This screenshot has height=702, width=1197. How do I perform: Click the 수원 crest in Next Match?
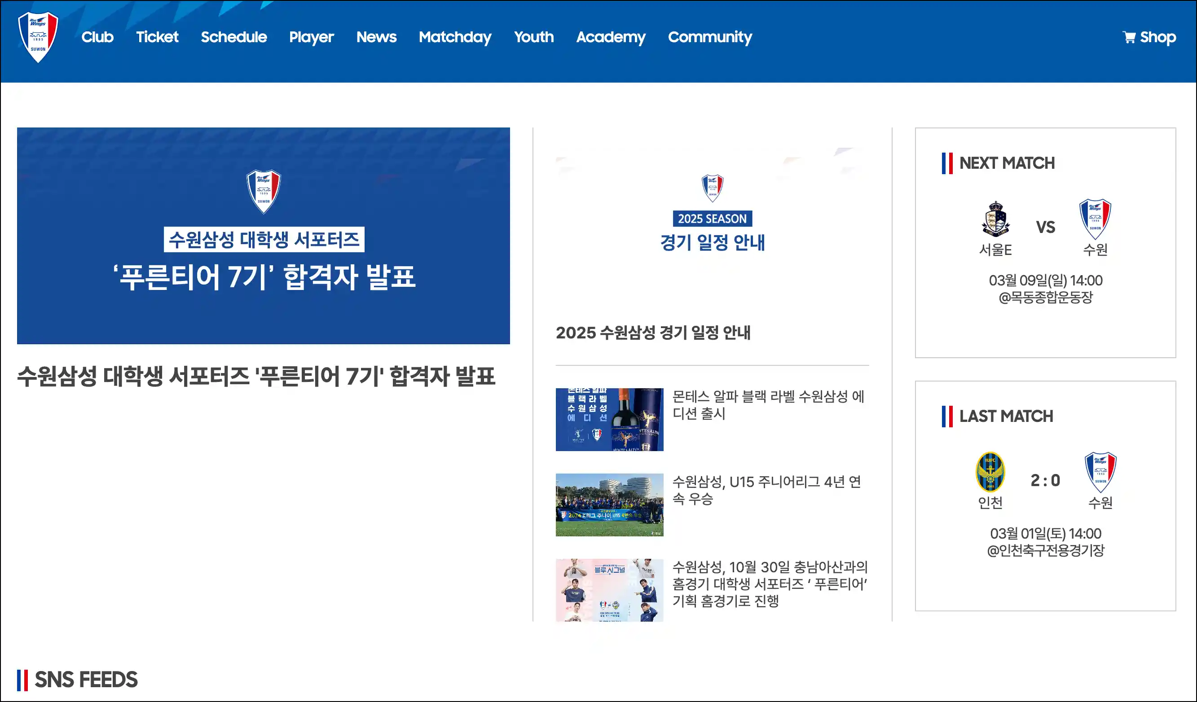point(1095,219)
